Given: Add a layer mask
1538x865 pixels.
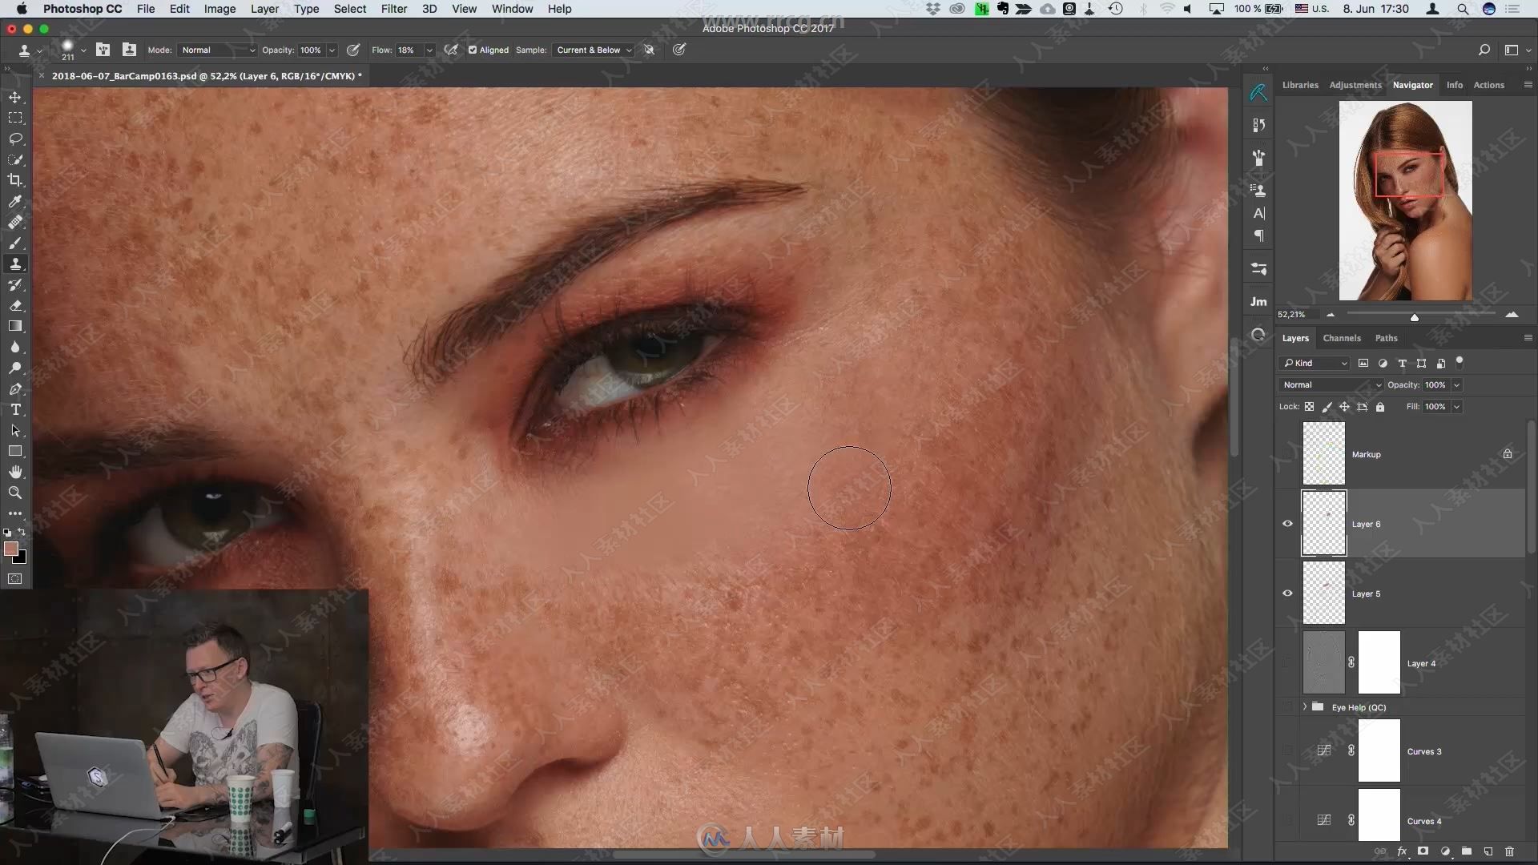Looking at the screenshot, I should (x=1423, y=851).
